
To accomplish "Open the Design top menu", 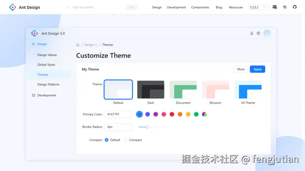I will (157, 7).
